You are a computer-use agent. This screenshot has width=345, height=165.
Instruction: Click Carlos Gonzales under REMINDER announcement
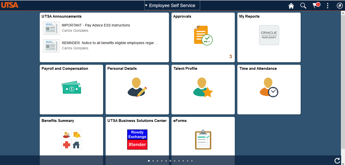click(x=75, y=48)
